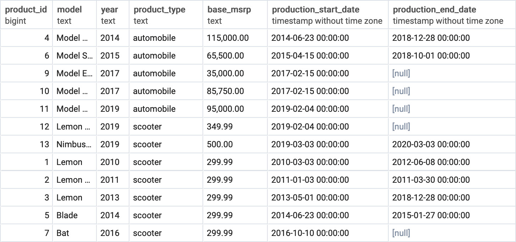
Task: Click product_type scooter in Nimbus row
Action: coord(166,144)
